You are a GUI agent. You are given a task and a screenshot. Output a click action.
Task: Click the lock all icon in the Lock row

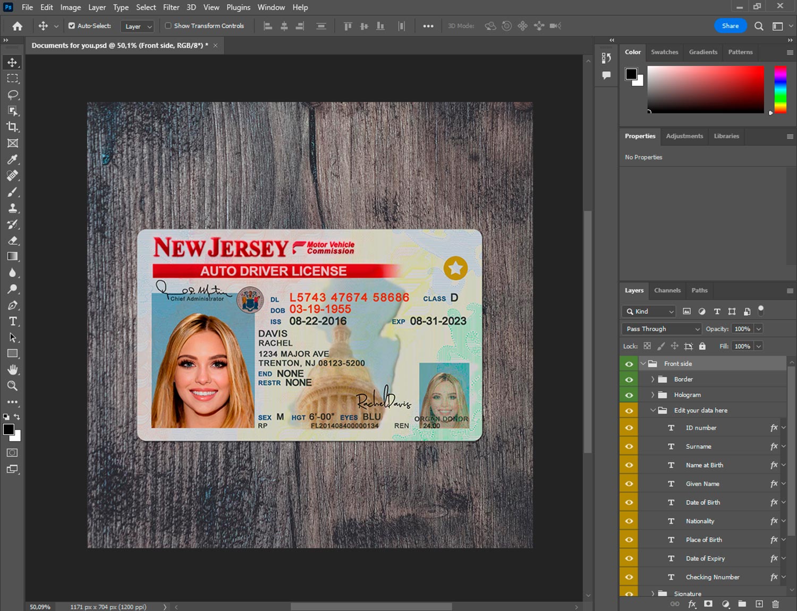[x=702, y=346]
